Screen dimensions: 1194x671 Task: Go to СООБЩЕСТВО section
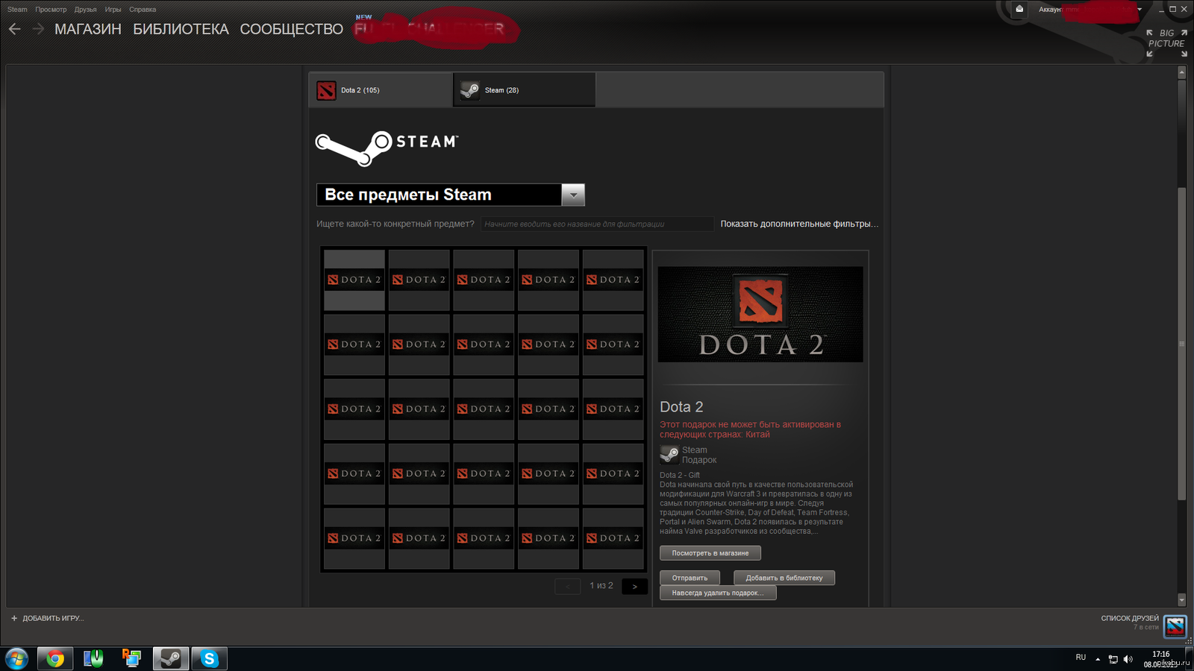point(291,29)
